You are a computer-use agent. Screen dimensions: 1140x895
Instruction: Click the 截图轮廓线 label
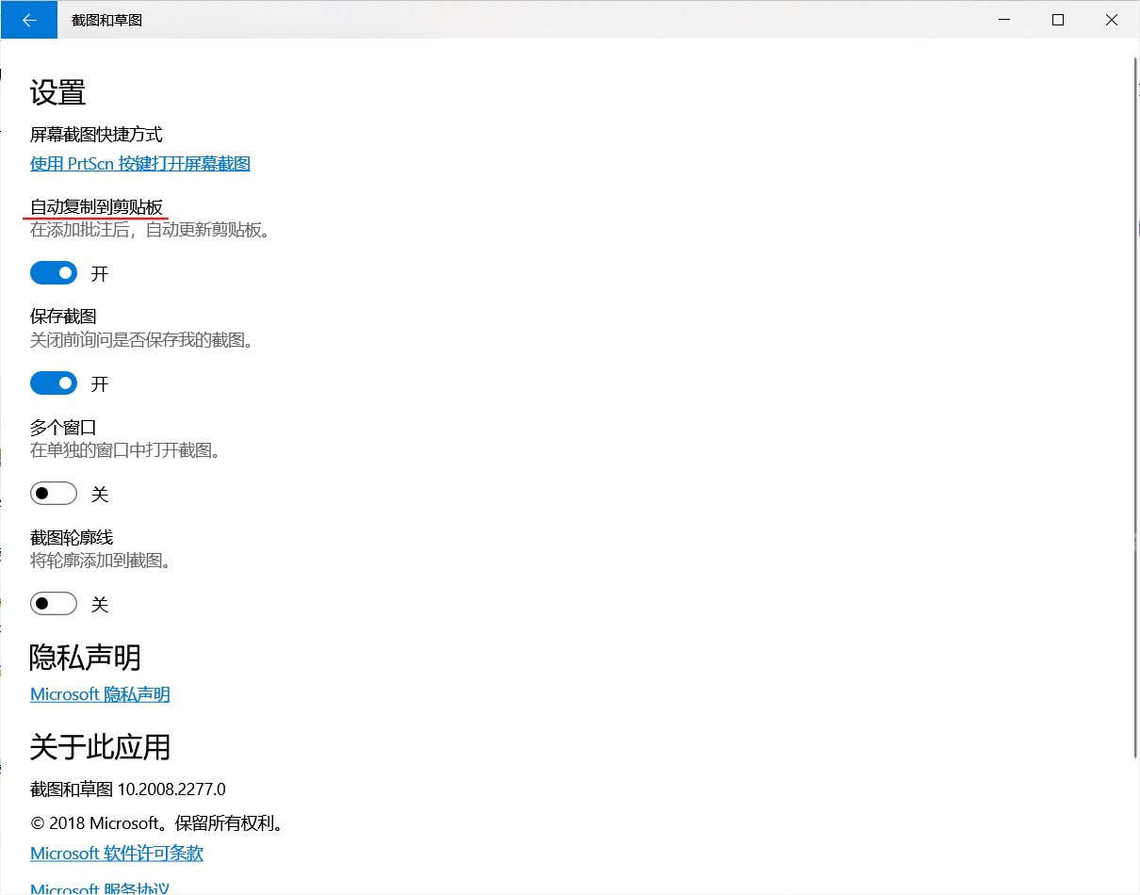coord(72,537)
